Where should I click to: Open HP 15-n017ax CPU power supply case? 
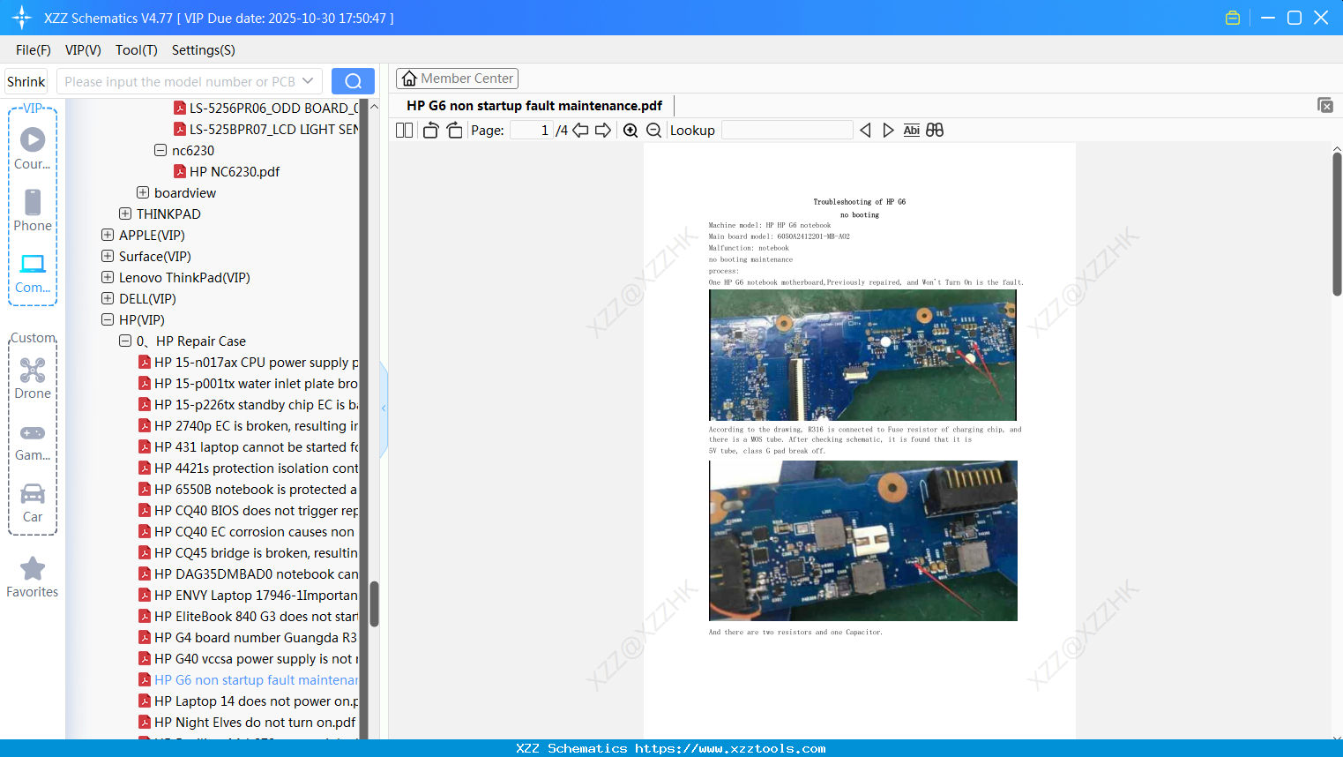(x=248, y=363)
